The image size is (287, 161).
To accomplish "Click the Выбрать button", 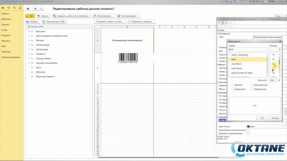I will (x=33, y=21).
